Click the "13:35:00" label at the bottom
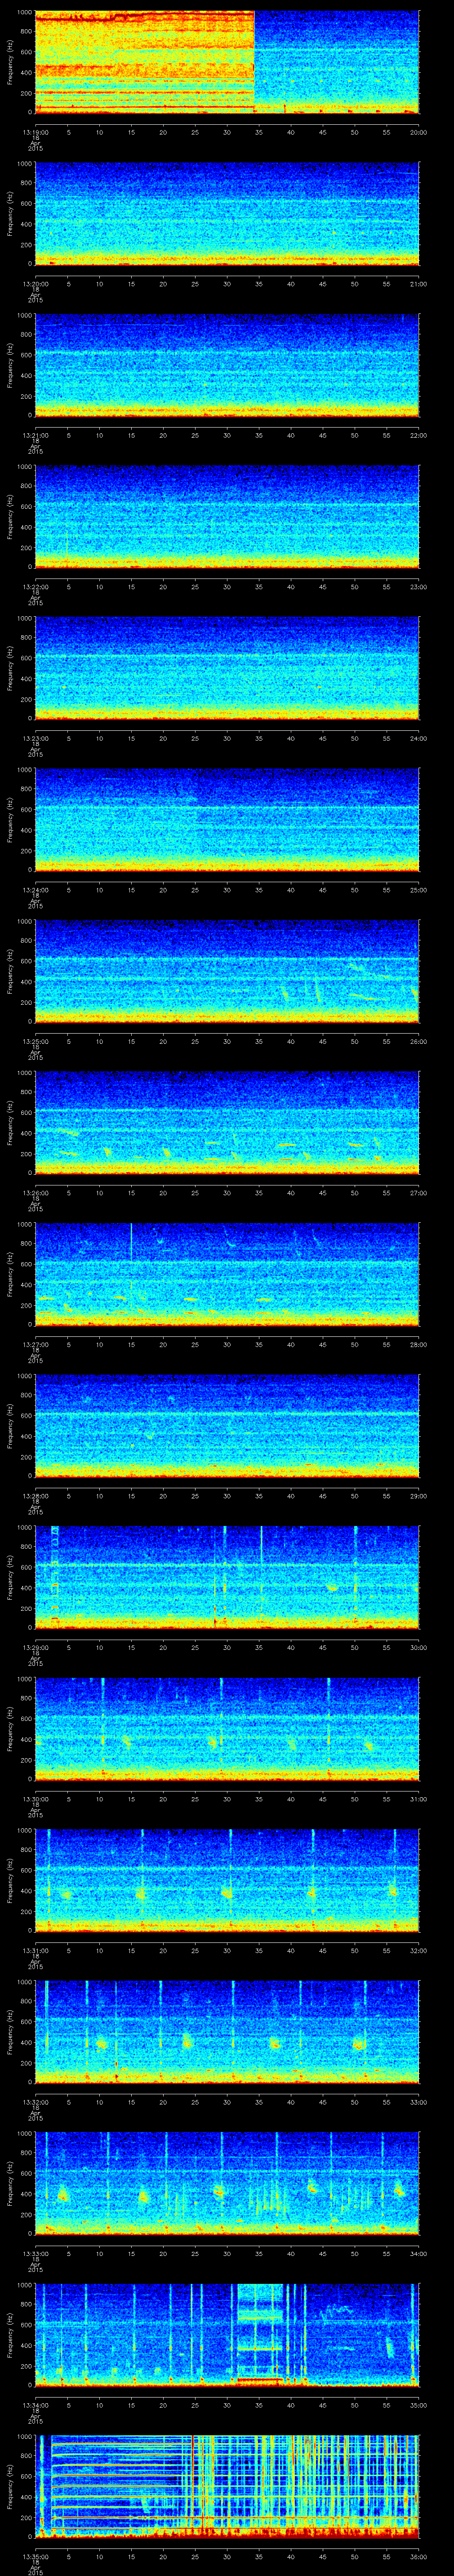The height and width of the screenshot is (2576, 454). tap(35, 2558)
